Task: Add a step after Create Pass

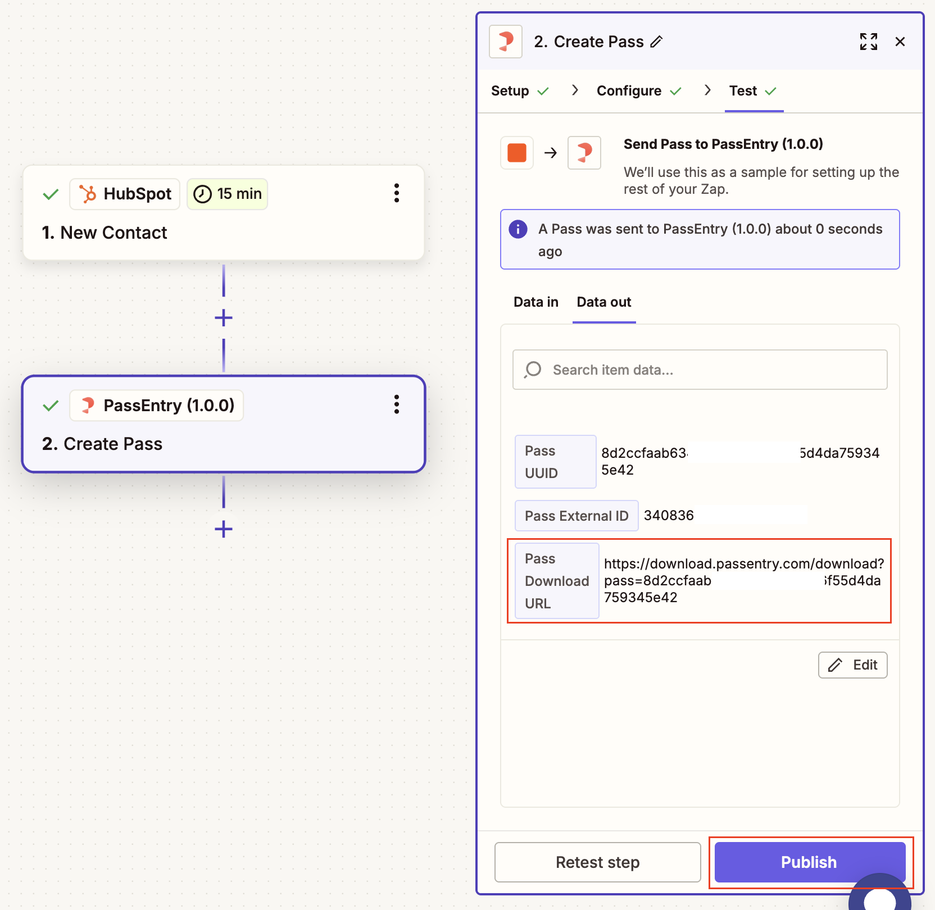Action: (x=224, y=529)
